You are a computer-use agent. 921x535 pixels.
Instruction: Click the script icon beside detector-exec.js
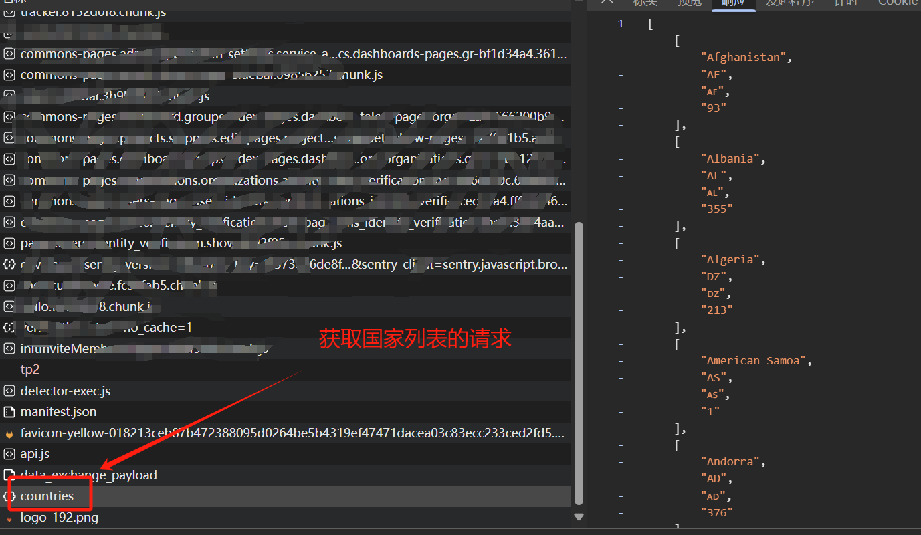coord(9,391)
